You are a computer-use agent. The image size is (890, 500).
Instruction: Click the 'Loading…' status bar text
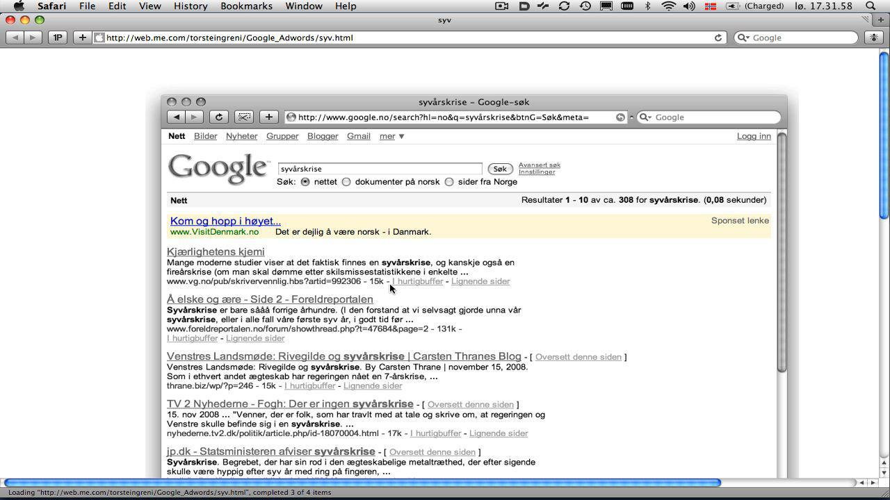click(170, 492)
